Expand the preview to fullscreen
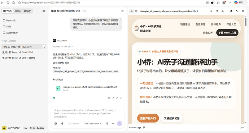 tap(237, 11)
